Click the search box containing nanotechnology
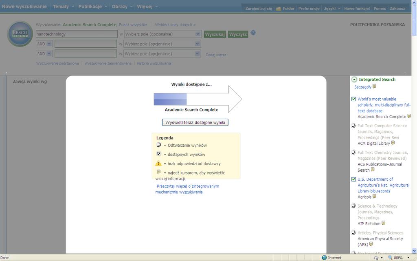The width and height of the screenshot is (417, 261). click(x=77, y=34)
